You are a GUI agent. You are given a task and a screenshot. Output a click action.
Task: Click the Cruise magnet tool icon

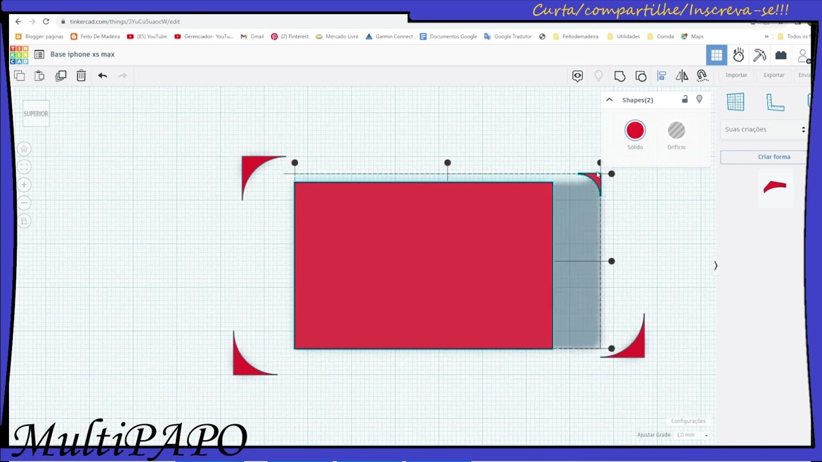tap(702, 76)
